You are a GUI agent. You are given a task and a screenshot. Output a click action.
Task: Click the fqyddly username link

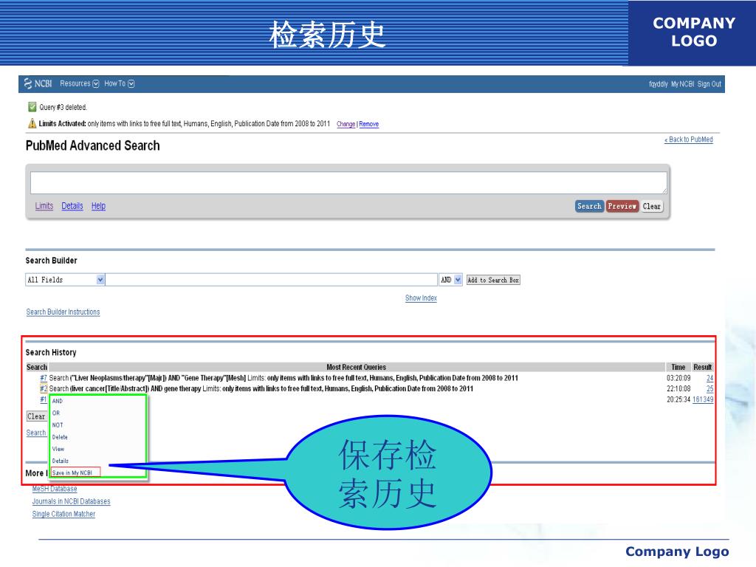[658, 84]
